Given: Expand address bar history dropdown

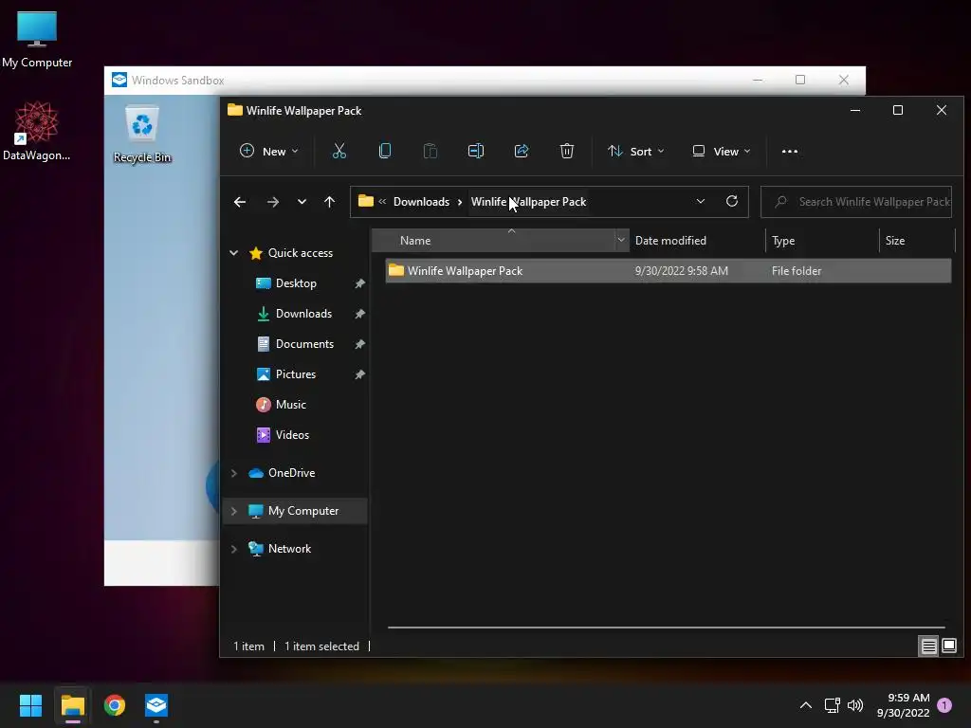Looking at the screenshot, I should pyautogui.click(x=701, y=201).
